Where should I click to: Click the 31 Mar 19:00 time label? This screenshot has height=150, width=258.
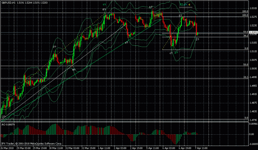(x=89, y=148)
